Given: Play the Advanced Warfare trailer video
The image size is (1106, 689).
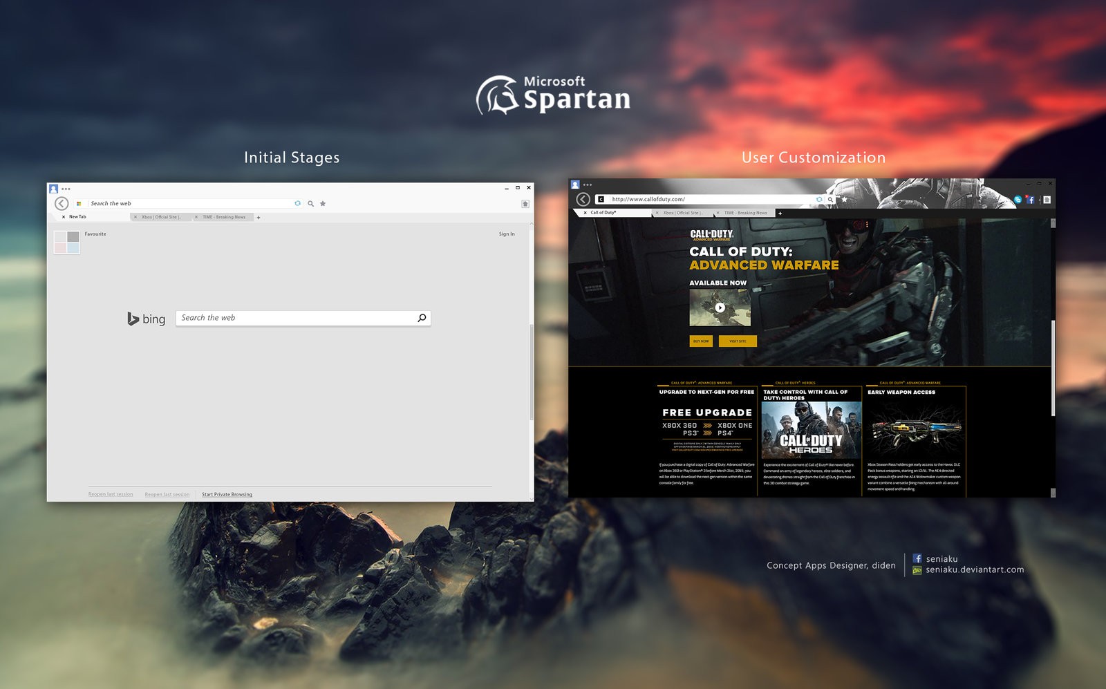Looking at the screenshot, I should click(720, 308).
